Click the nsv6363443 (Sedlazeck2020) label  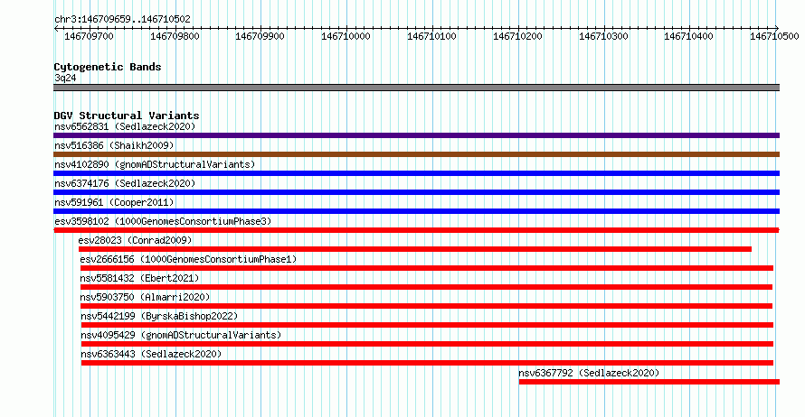(151, 354)
